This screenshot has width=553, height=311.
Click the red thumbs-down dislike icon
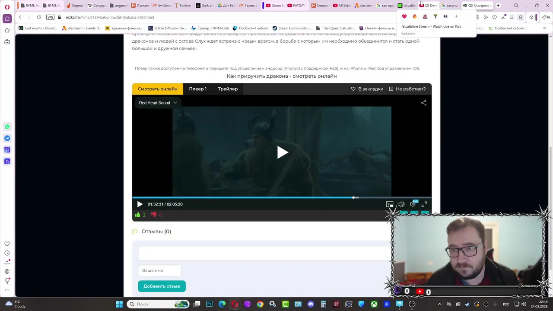coord(154,215)
